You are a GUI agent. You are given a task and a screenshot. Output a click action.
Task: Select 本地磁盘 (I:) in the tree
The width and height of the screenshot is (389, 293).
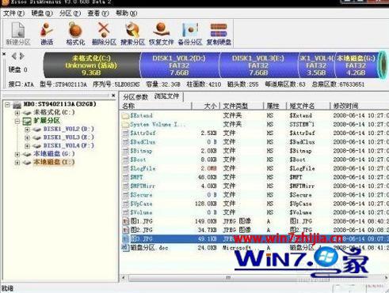pyautogui.click(x=54, y=162)
